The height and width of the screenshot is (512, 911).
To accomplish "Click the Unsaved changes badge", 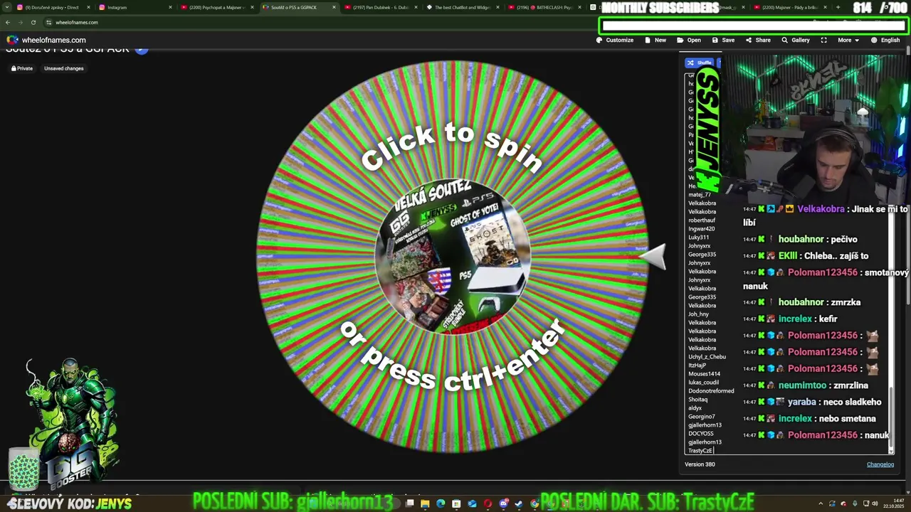I will [64, 68].
